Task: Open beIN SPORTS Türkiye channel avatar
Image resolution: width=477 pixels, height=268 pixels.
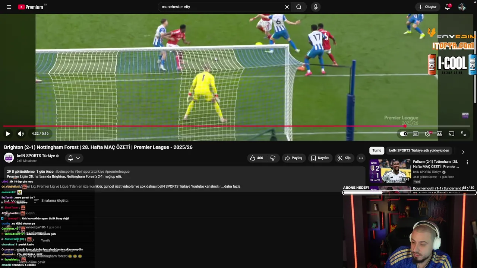Action: click(x=9, y=158)
